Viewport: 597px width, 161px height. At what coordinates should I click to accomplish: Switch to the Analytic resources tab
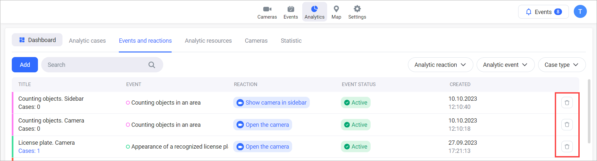[x=208, y=41]
